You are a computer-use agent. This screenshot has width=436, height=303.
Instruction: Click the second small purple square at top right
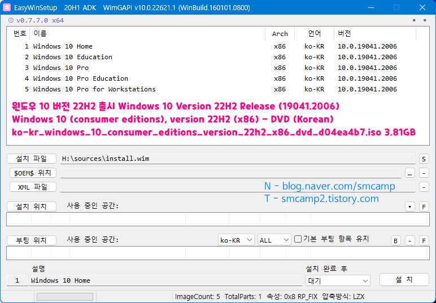tap(425, 20)
